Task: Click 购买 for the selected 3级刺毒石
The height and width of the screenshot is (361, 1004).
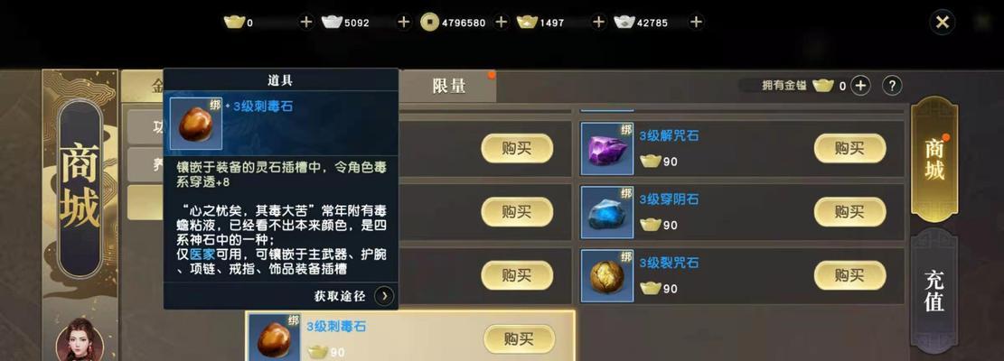Action: [x=518, y=338]
